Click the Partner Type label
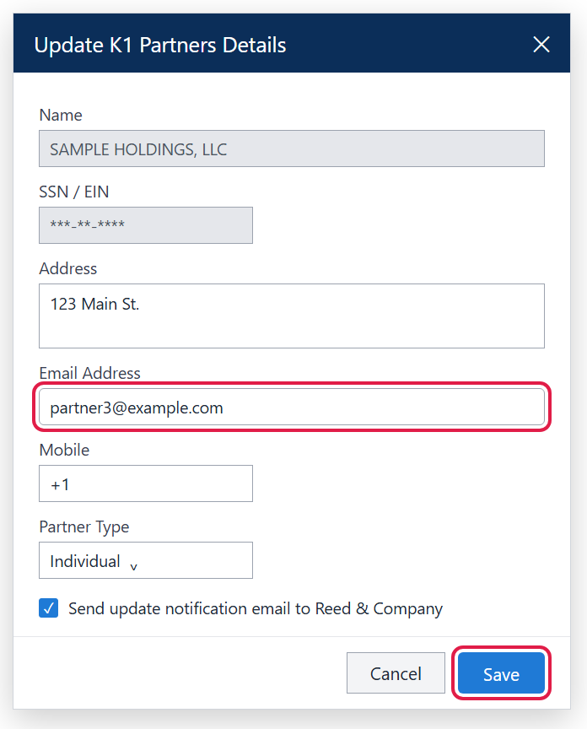587x729 pixels. pos(84,526)
